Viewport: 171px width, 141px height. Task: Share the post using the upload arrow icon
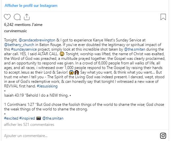27,17
